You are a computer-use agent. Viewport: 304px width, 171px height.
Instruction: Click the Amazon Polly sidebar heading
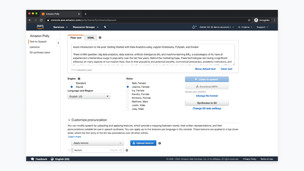[39, 36]
